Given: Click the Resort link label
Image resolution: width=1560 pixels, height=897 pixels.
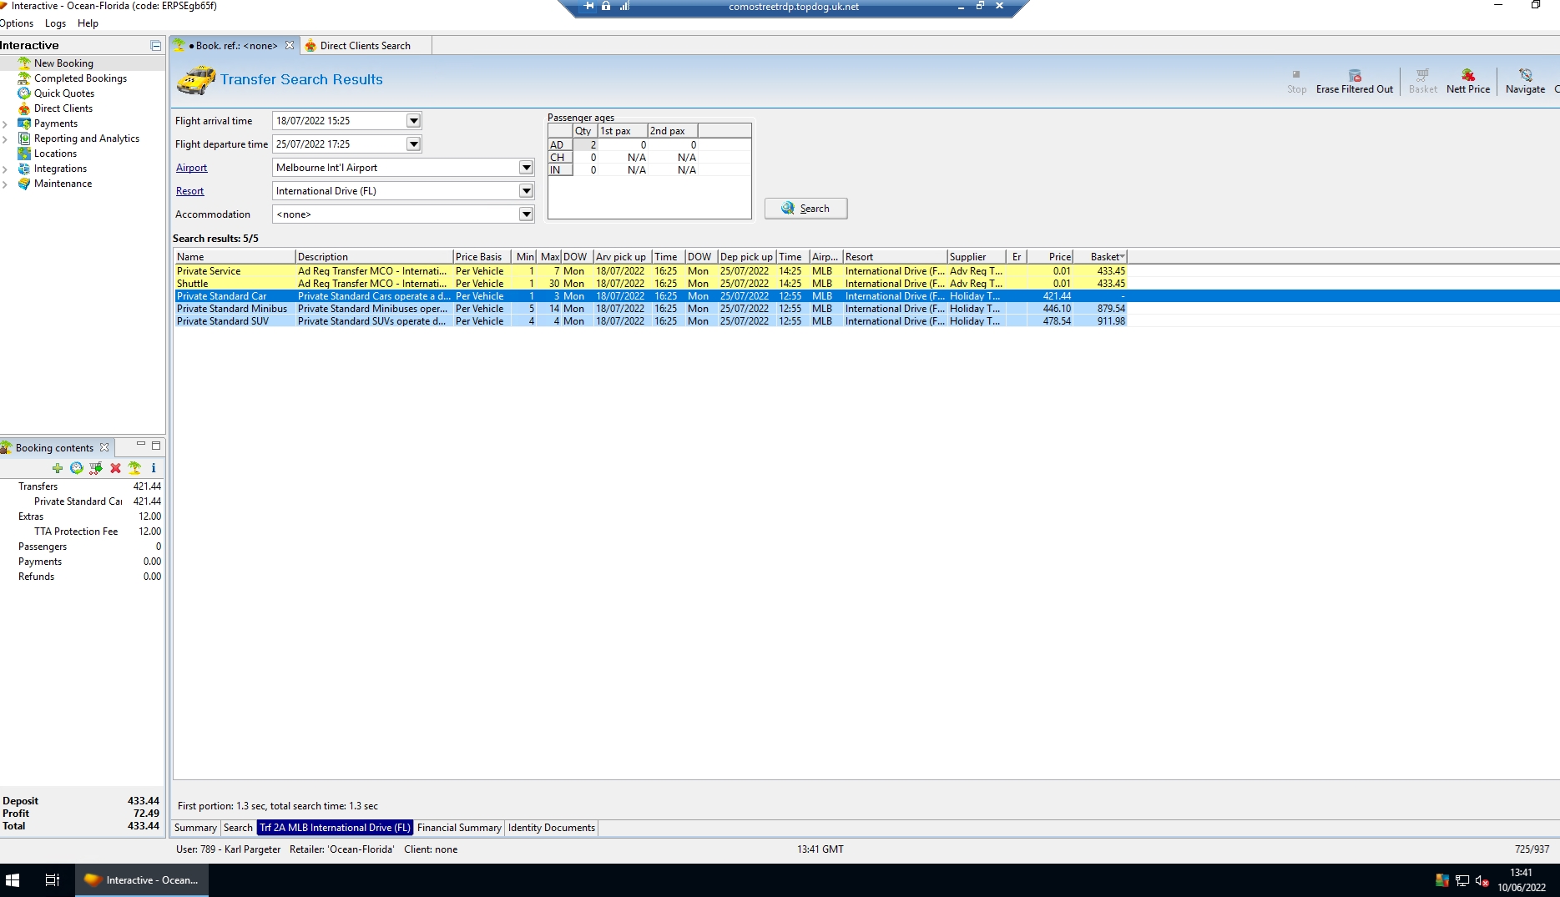Looking at the screenshot, I should [189, 191].
